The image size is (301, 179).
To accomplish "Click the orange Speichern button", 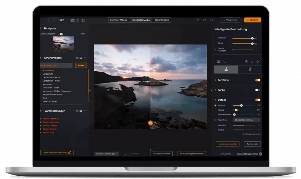I will tap(252, 20).
